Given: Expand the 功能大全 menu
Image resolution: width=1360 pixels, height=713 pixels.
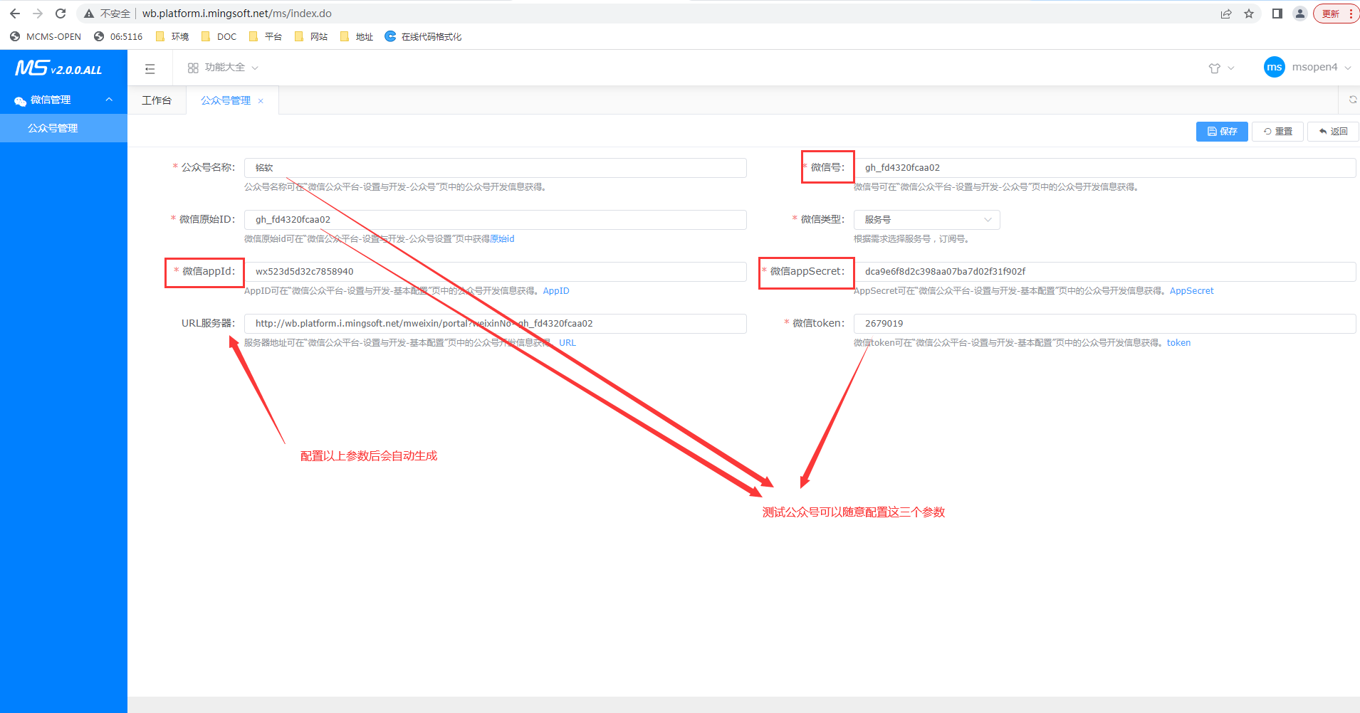Looking at the screenshot, I should coord(223,68).
